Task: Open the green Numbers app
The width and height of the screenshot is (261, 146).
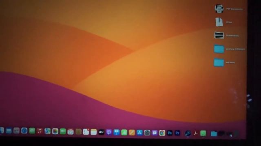Action: (x=124, y=133)
